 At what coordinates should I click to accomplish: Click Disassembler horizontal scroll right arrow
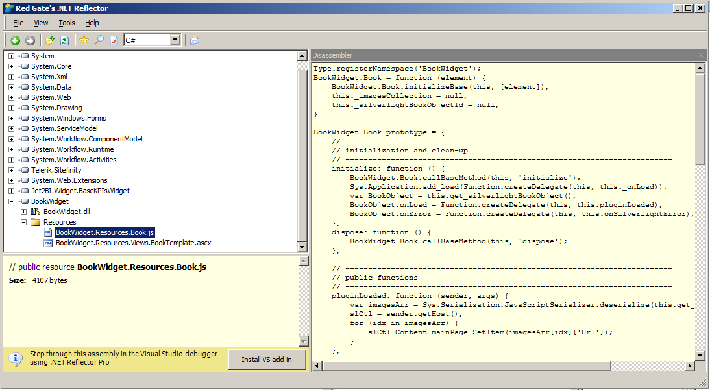point(690,365)
